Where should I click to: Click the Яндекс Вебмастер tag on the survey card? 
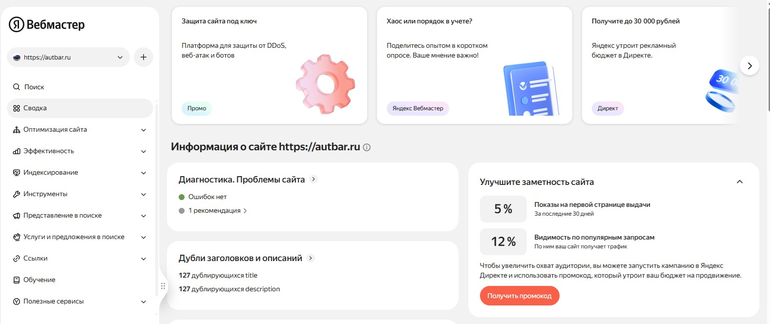[x=418, y=108]
